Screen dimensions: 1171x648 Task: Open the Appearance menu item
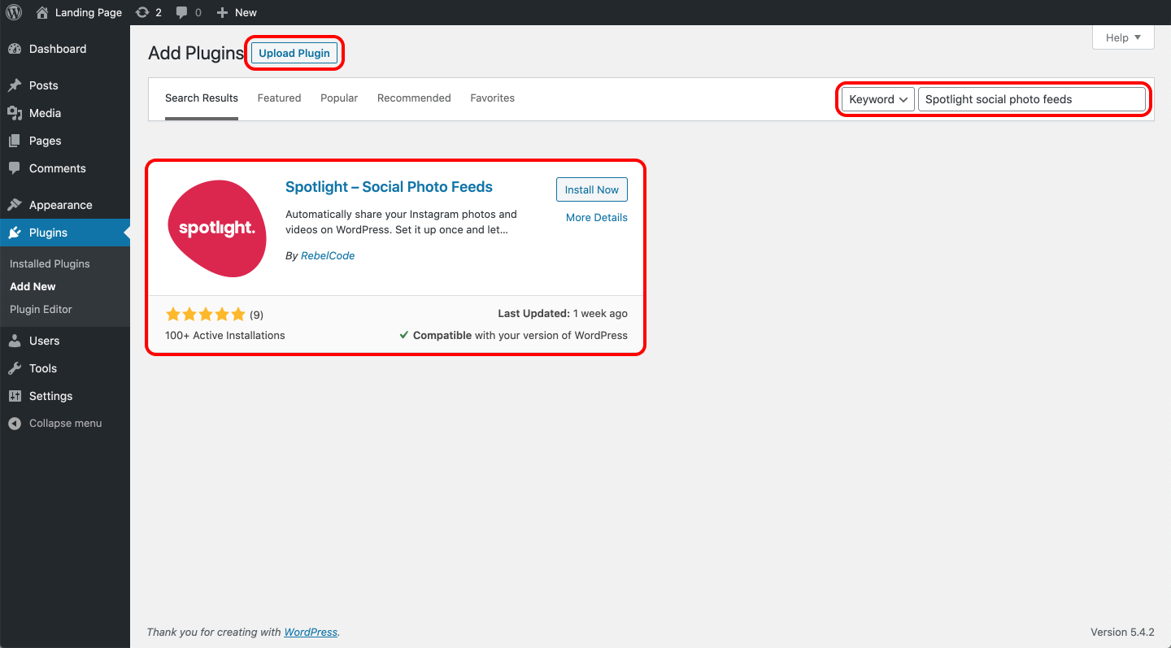pos(65,205)
